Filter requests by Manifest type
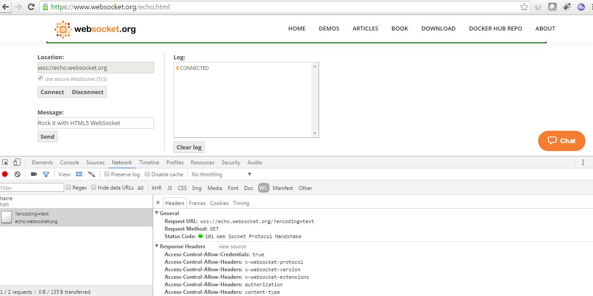This screenshot has width=593, height=296. [x=283, y=188]
